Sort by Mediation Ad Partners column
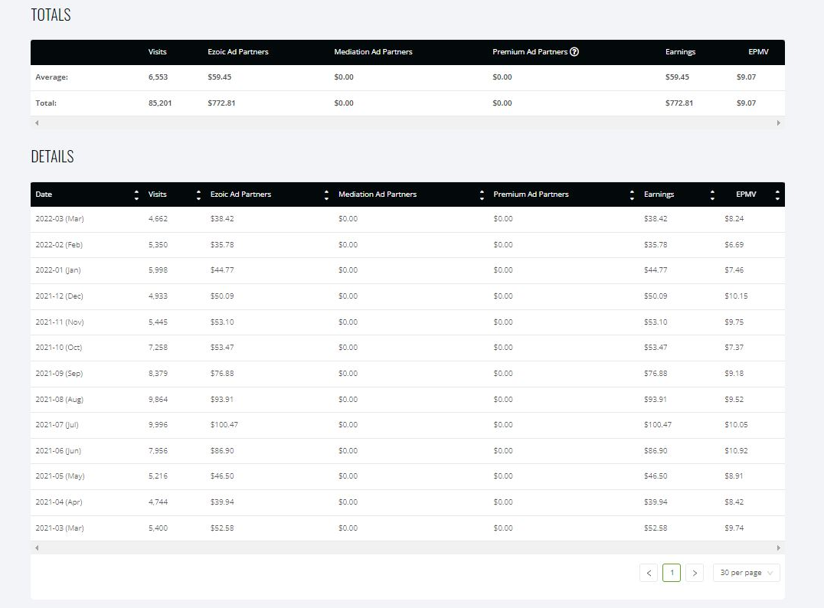The image size is (824, 608). tap(482, 195)
